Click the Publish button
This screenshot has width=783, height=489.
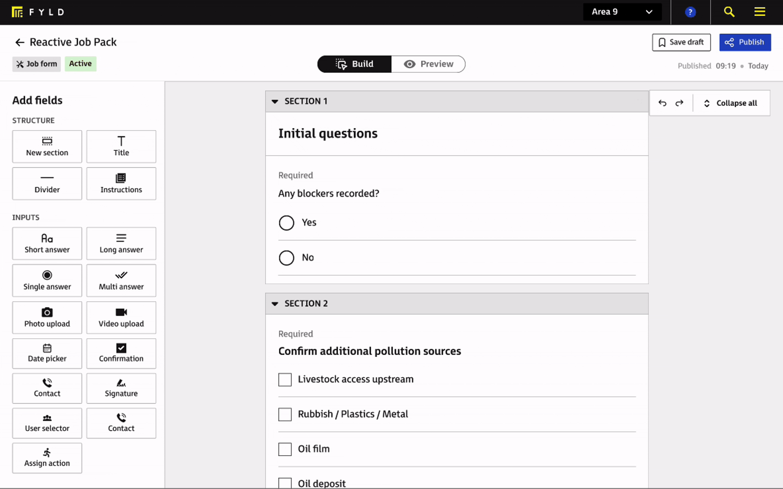(x=745, y=42)
